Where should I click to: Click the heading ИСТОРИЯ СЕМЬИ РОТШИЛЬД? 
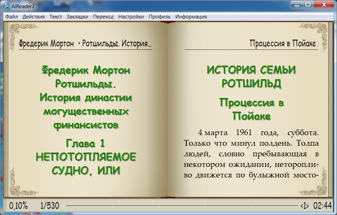(251, 77)
